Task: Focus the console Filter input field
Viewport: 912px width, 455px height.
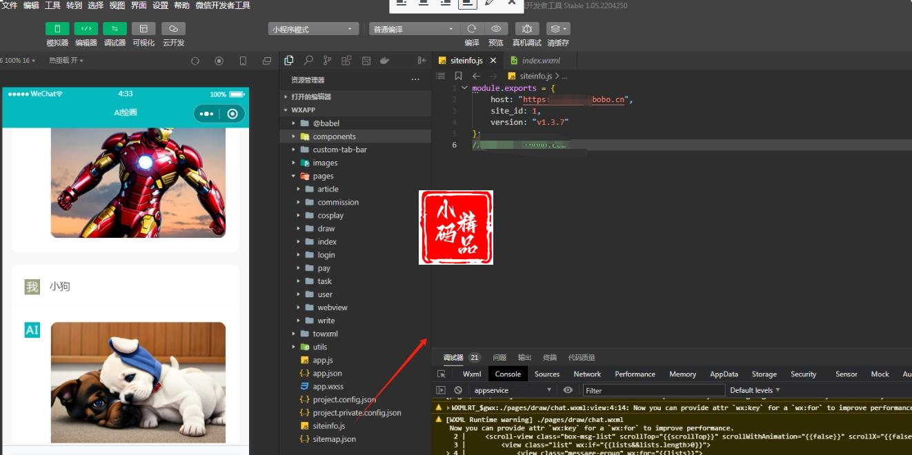Action: 654,390
